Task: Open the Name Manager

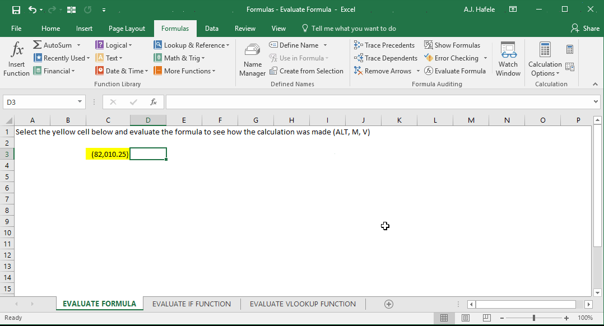Action: pyautogui.click(x=252, y=59)
